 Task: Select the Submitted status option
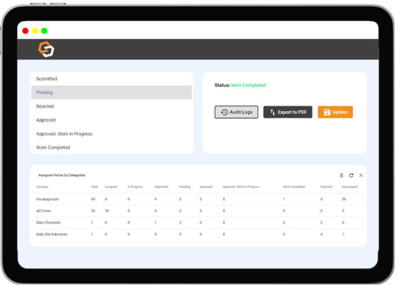coord(47,79)
